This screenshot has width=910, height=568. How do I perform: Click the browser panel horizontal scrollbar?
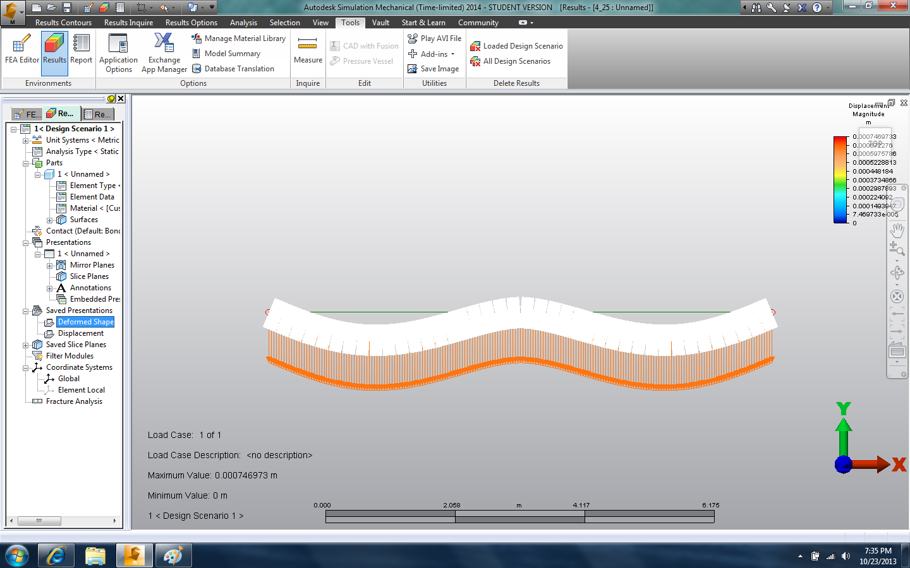click(64, 521)
